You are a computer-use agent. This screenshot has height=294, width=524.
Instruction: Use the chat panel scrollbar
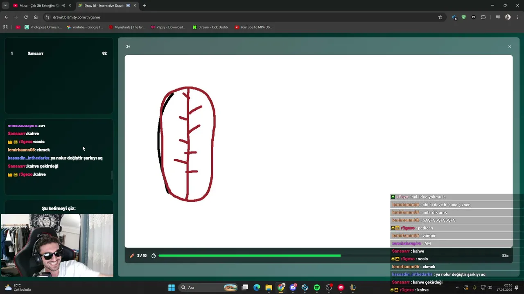click(x=111, y=175)
